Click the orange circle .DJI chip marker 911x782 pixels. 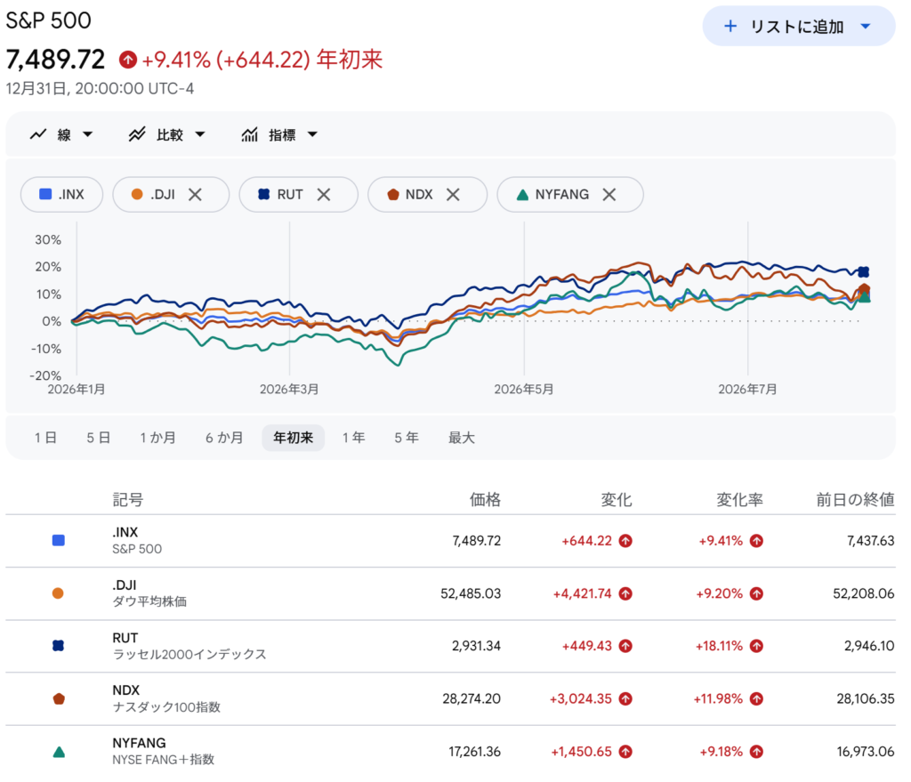[137, 194]
